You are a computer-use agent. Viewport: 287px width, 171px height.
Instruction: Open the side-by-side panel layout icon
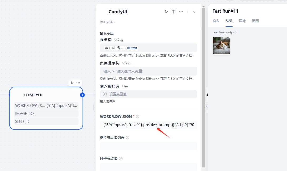(174, 12)
